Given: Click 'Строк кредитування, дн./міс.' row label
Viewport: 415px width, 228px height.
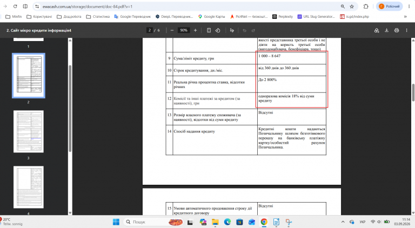Looking at the screenshot, I should 198,70.
